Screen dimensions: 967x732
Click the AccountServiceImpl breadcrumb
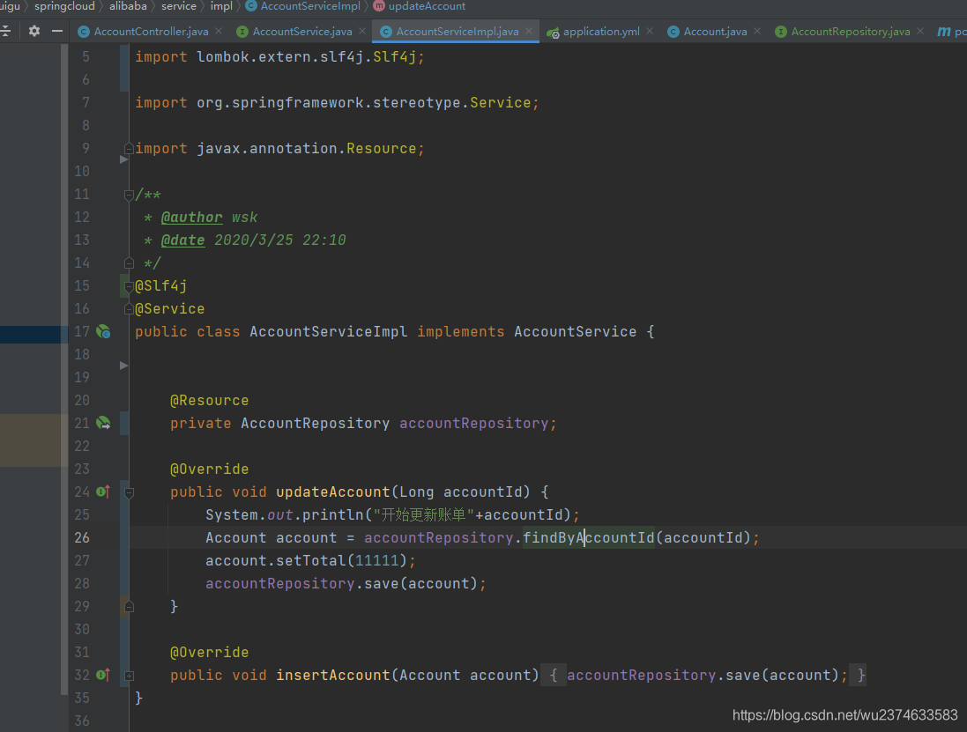point(310,6)
